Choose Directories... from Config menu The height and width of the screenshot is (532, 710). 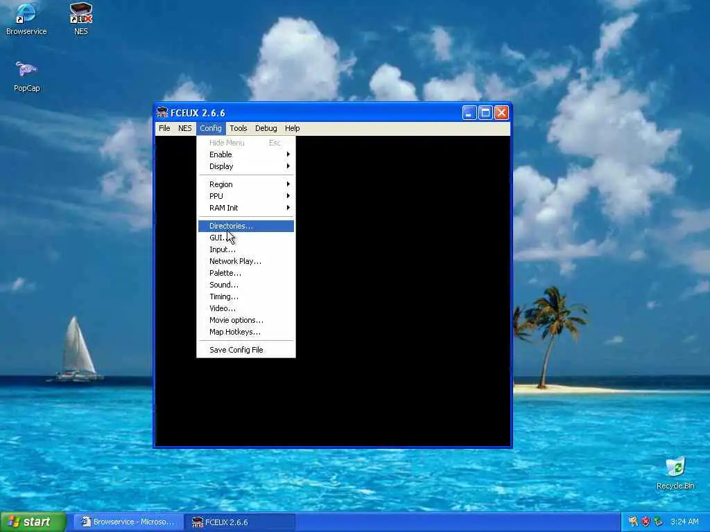click(x=246, y=226)
